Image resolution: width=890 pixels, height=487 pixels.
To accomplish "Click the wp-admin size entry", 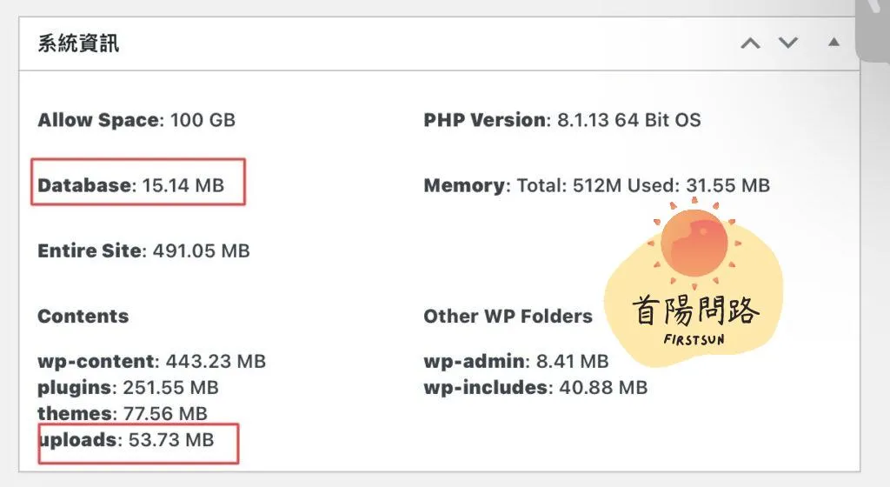I will 515,361.
